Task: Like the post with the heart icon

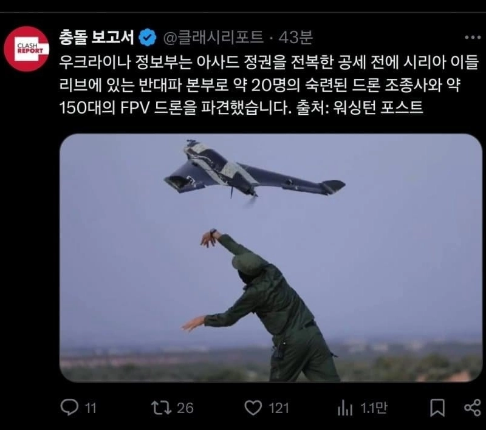Action: [253, 408]
